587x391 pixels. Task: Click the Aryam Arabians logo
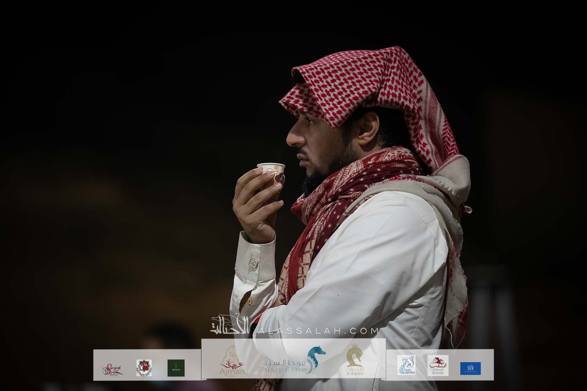click(x=406, y=366)
